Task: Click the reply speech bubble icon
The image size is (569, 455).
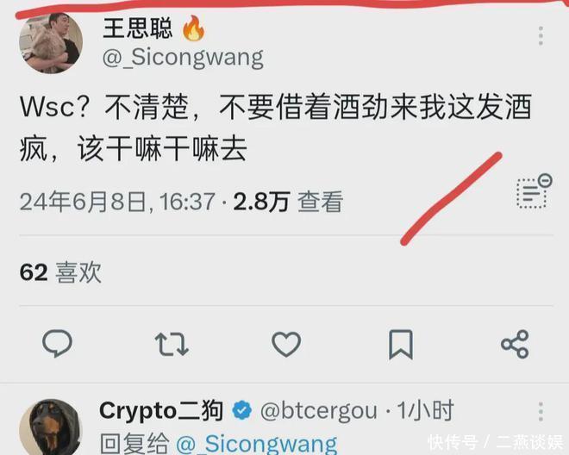Action: pyautogui.click(x=58, y=343)
